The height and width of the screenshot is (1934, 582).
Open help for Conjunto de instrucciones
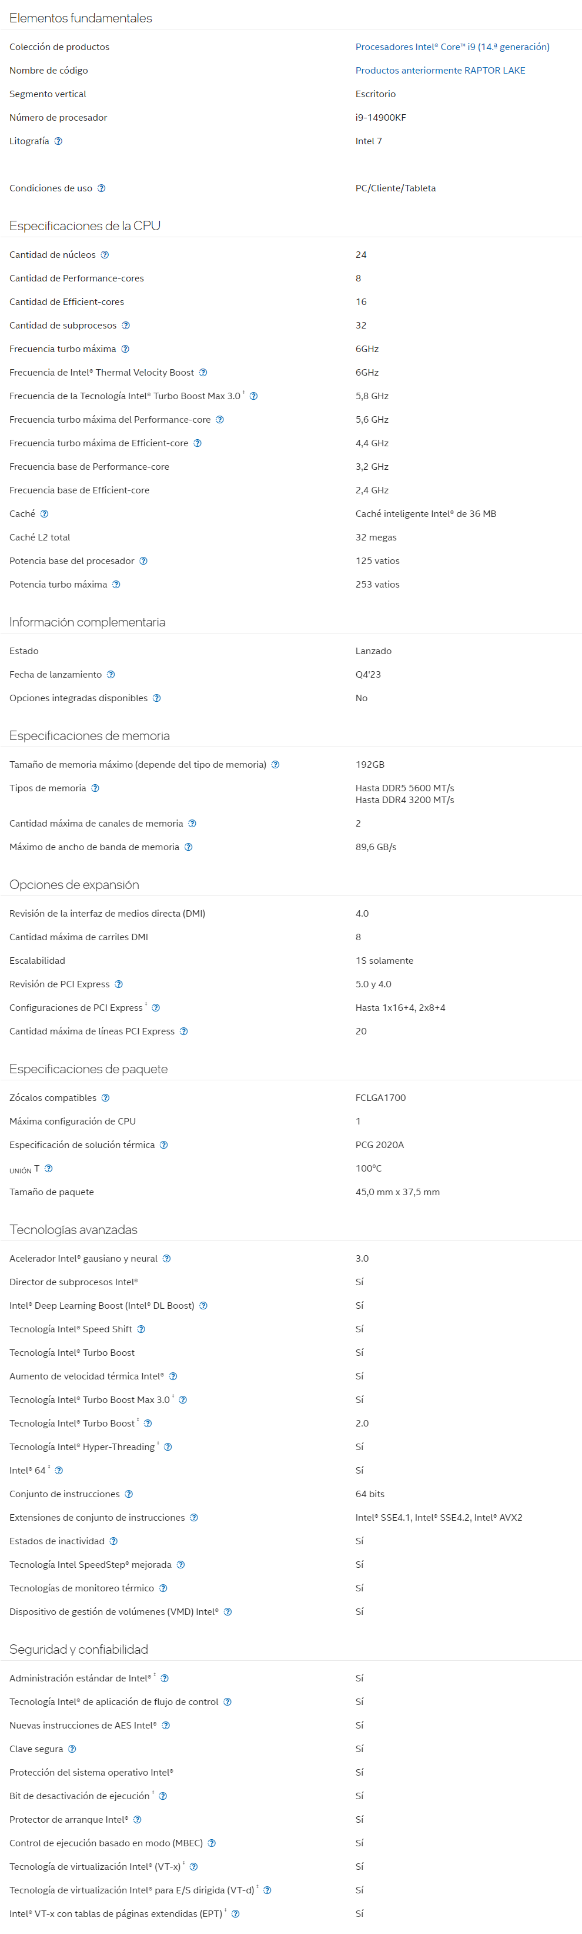coord(129,1494)
